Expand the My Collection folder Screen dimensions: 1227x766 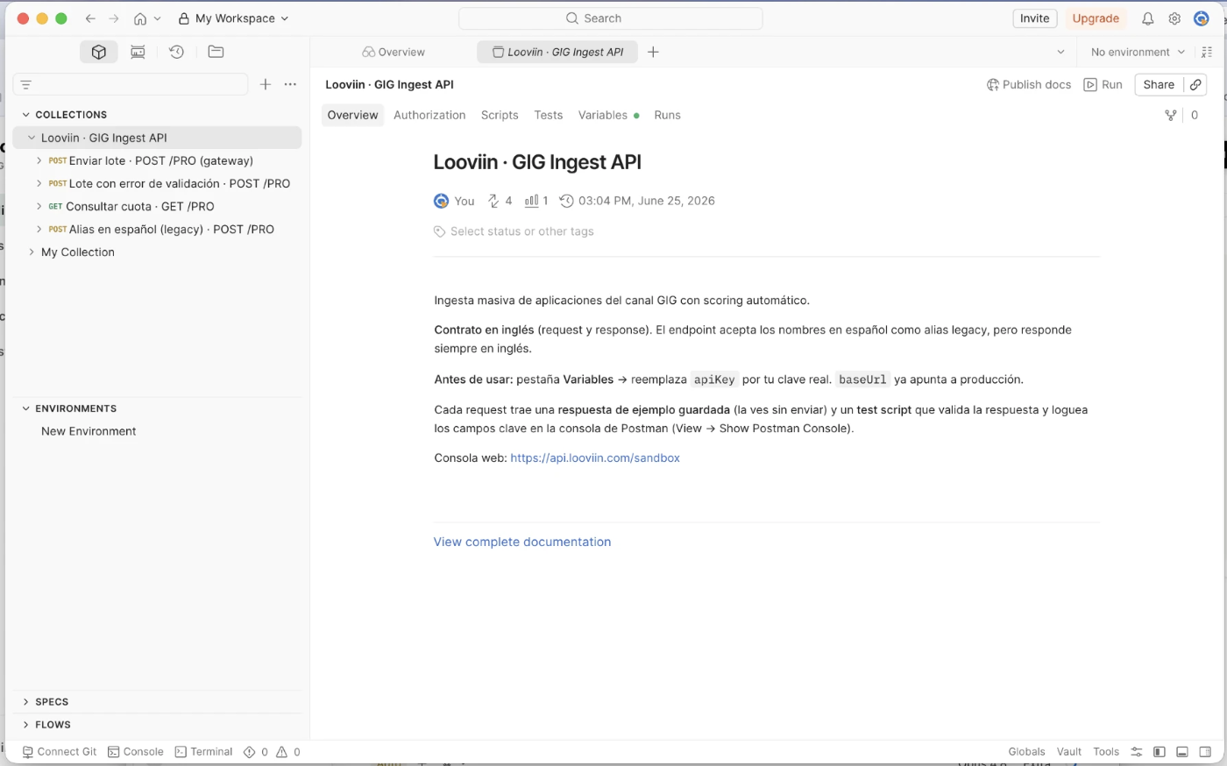[32, 252]
